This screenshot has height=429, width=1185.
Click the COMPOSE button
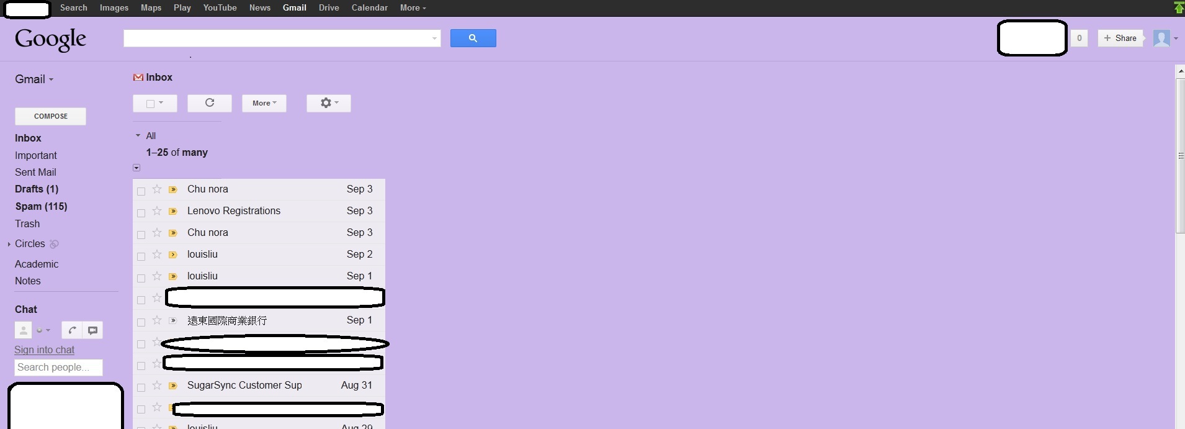tap(50, 116)
